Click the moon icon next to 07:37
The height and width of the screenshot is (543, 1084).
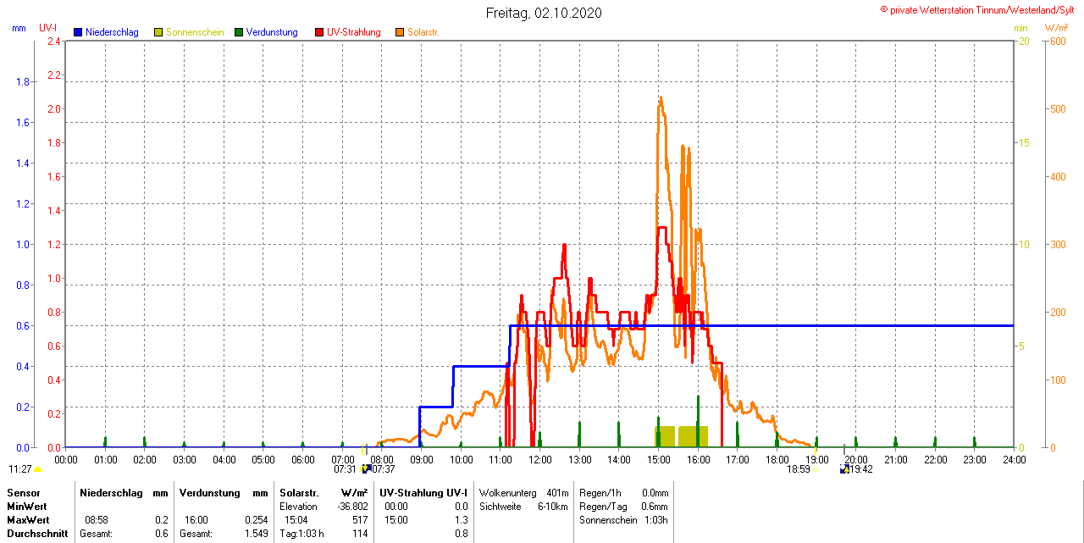[x=366, y=468]
